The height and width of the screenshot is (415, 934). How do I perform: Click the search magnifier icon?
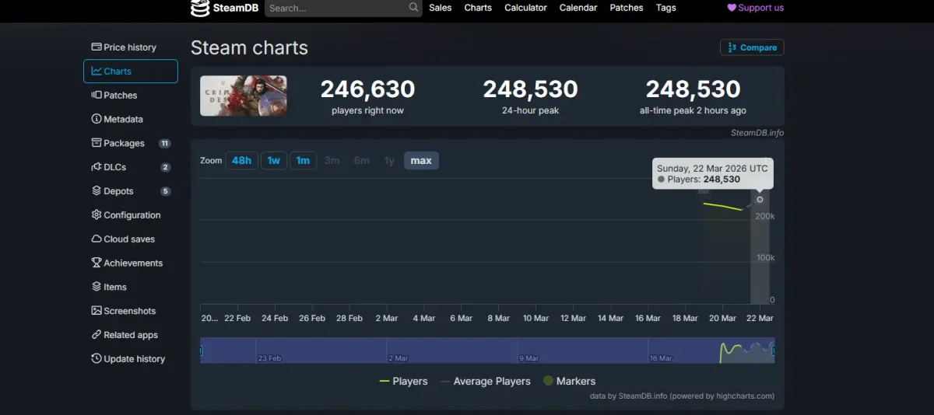[413, 8]
